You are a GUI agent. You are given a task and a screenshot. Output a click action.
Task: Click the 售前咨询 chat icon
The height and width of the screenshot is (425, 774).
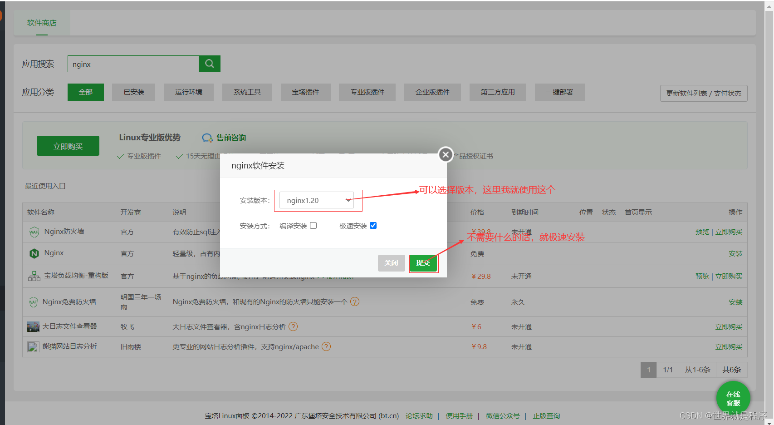207,138
